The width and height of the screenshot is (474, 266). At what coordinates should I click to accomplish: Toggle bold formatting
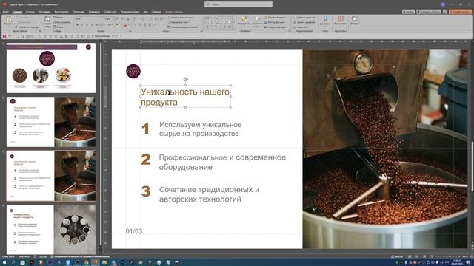click(77, 24)
